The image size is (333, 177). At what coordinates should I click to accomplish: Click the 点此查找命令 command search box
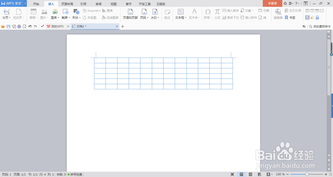coord(320,27)
